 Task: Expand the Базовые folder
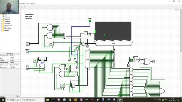tap(1, 31)
